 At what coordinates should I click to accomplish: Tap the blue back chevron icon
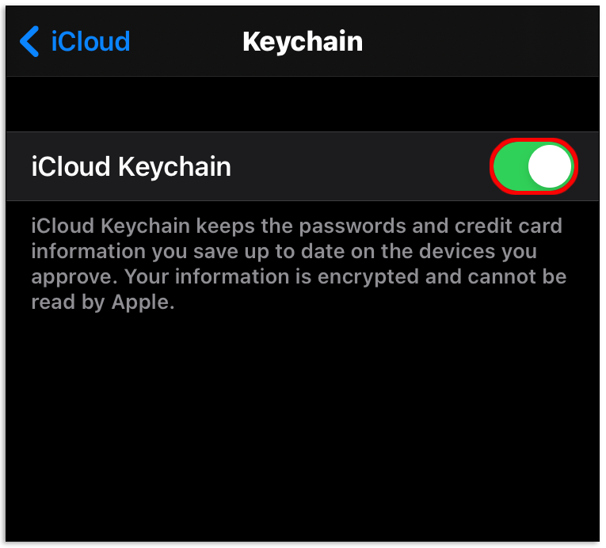point(30,41)
